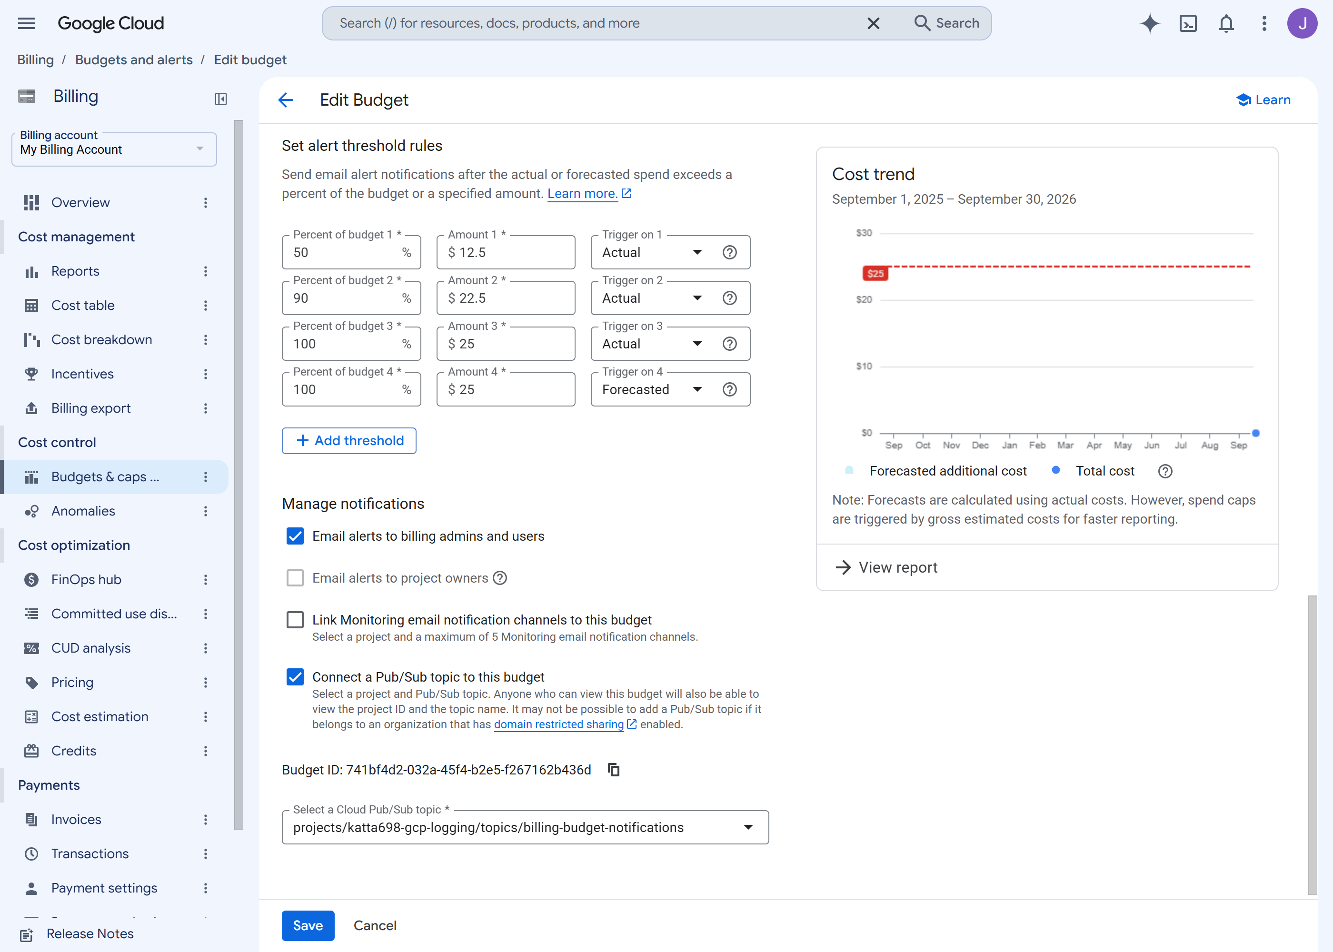Copy the Budget ID to clipboard
1333x952 pixels.
(614, 770)
